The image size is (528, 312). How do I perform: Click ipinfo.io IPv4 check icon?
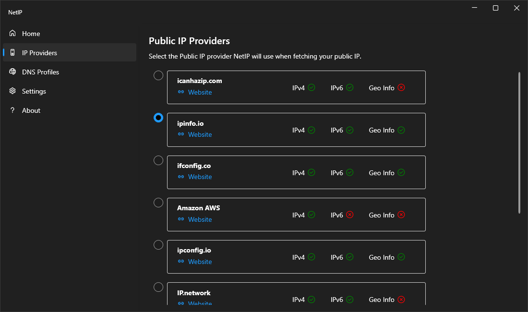coord(312,130)
